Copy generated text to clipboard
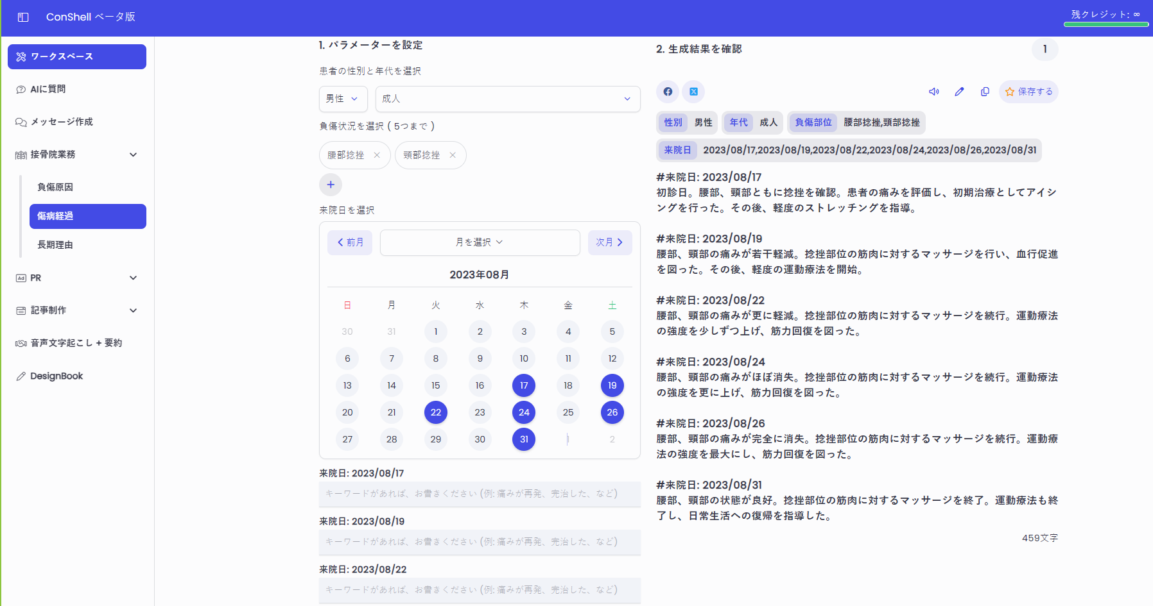1153x606 pixels. [x=985, y=92]
